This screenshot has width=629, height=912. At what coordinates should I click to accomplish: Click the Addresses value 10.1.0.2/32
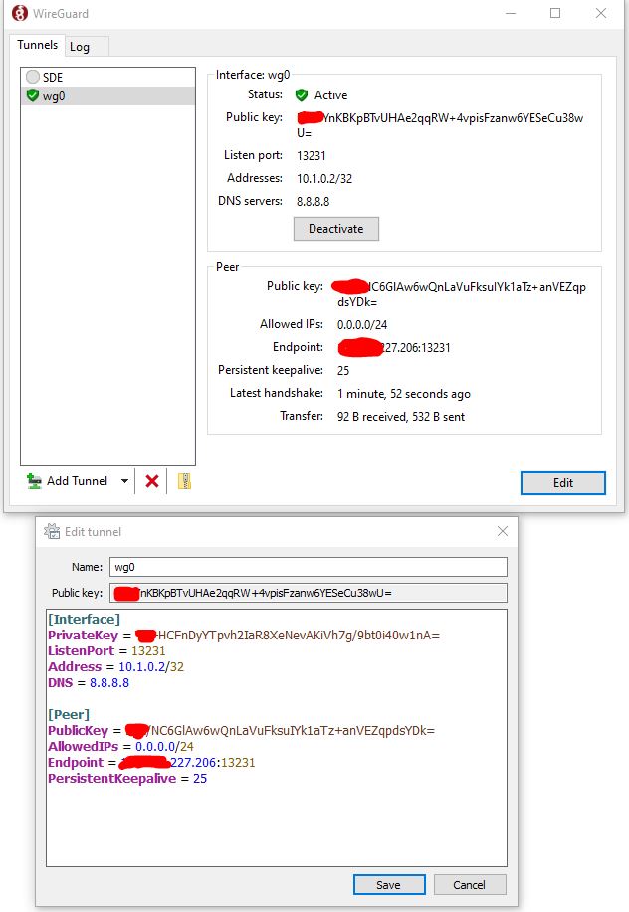(x=324, y=179)
